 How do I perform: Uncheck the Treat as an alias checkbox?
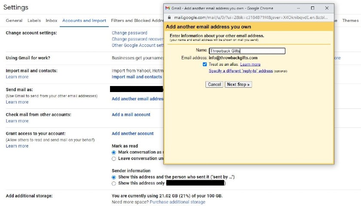pyautogui.click(x=205, y=64)
